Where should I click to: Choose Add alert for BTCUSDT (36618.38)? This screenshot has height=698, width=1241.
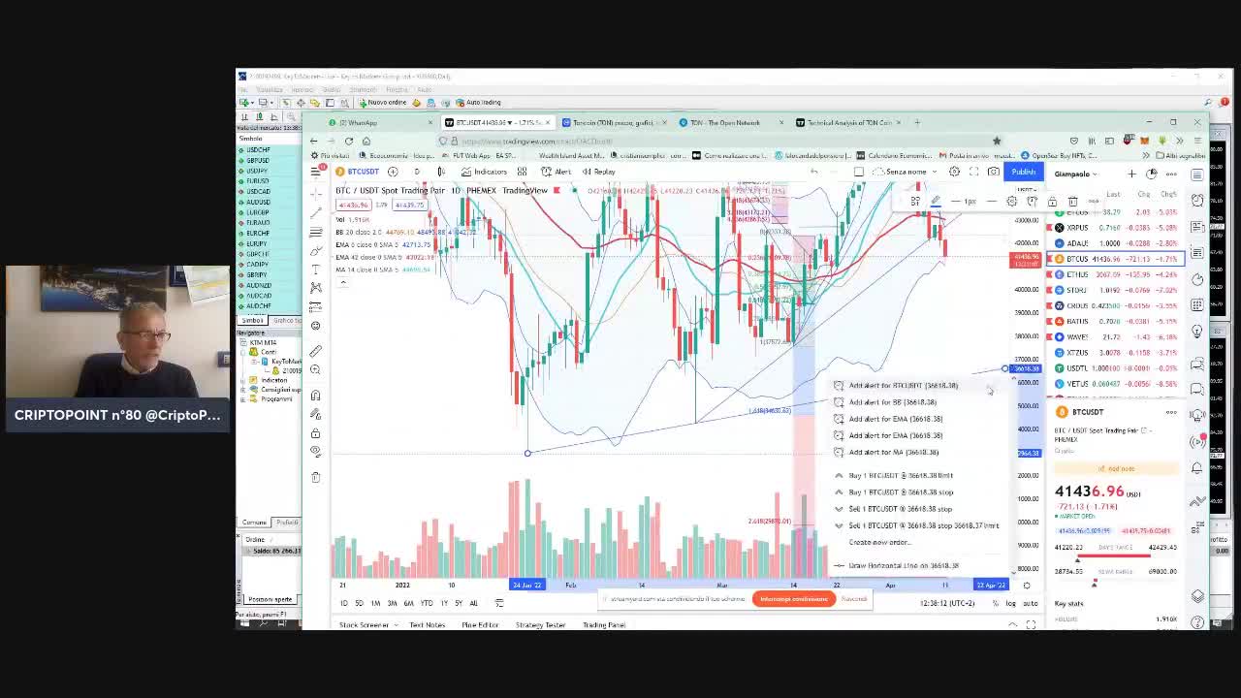pyautogui.click(x=903, y=386)
